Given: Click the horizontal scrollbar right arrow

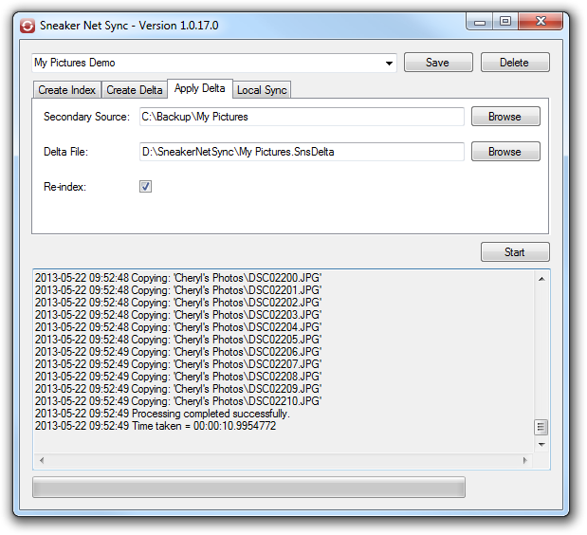Looking at the screenshot, I should pyautogui.click(x=524, y=460).
